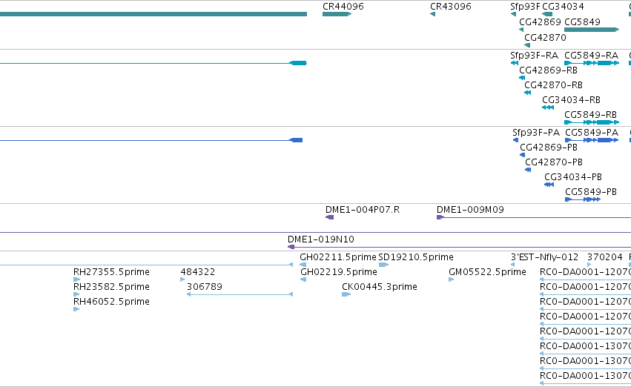Click EST RH23582.5prime
631x387 pixels.
(111, 287)
